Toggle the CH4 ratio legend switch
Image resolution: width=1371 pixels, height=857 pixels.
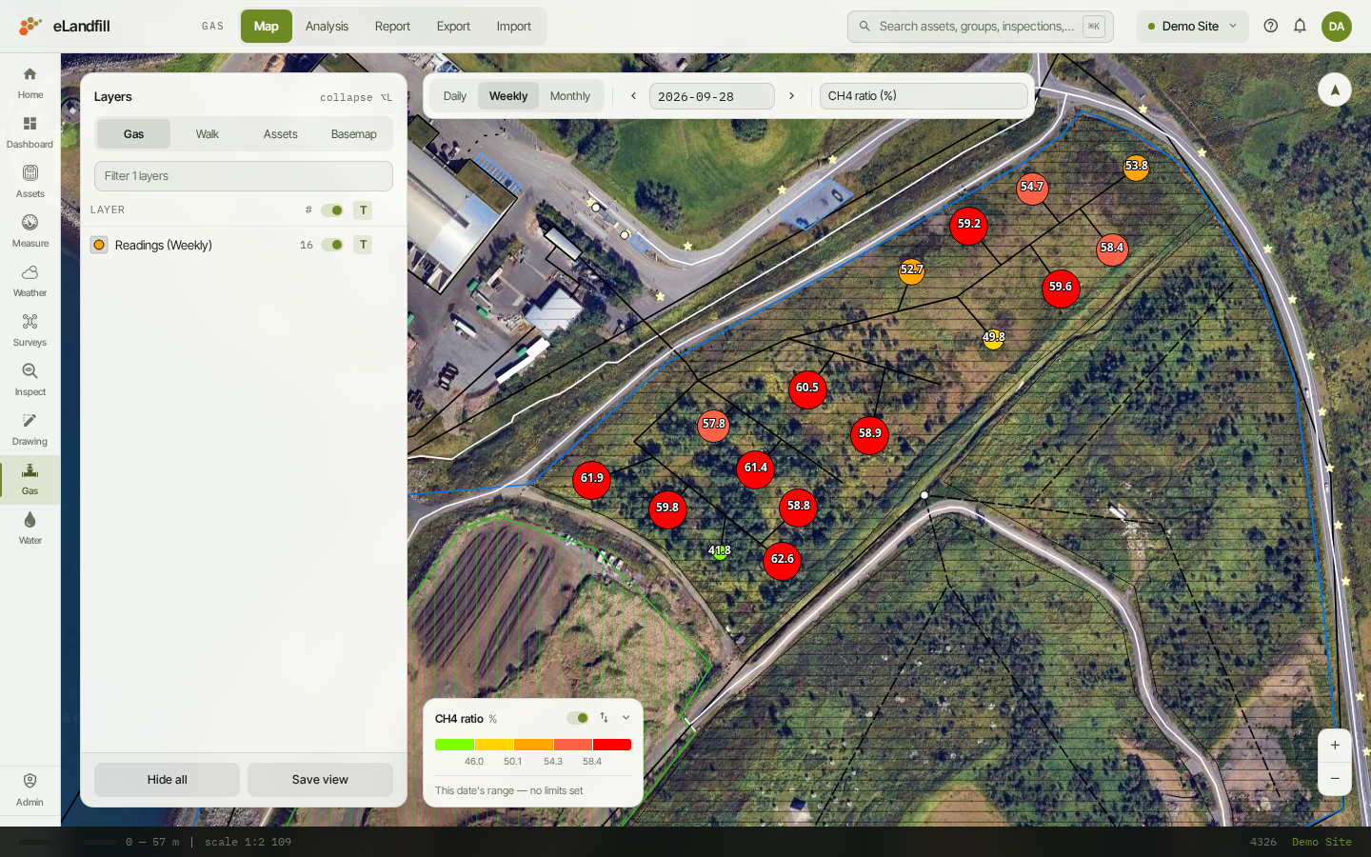pos(578,718)
